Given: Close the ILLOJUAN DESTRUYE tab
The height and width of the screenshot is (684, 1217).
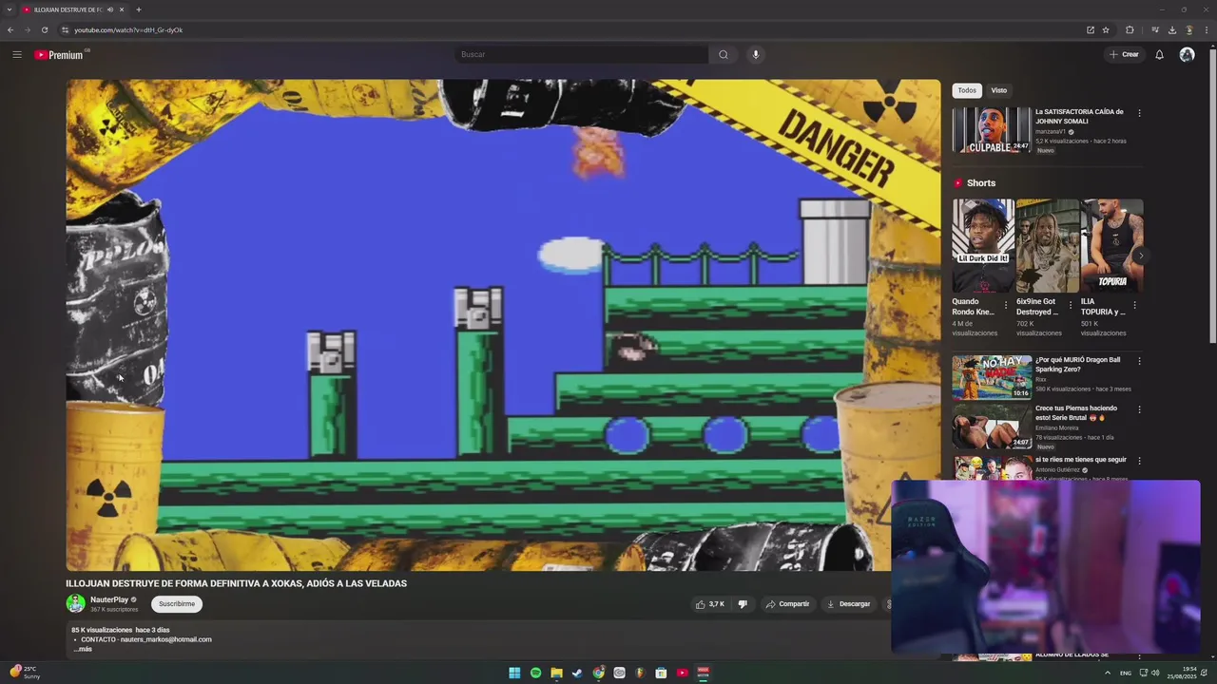Looking at the screenshot, I should pyautogui.click(x=122, y=9).
